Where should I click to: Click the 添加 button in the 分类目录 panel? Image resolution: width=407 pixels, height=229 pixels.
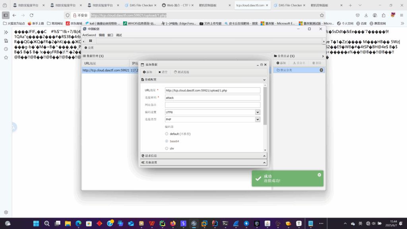[281, 63]
